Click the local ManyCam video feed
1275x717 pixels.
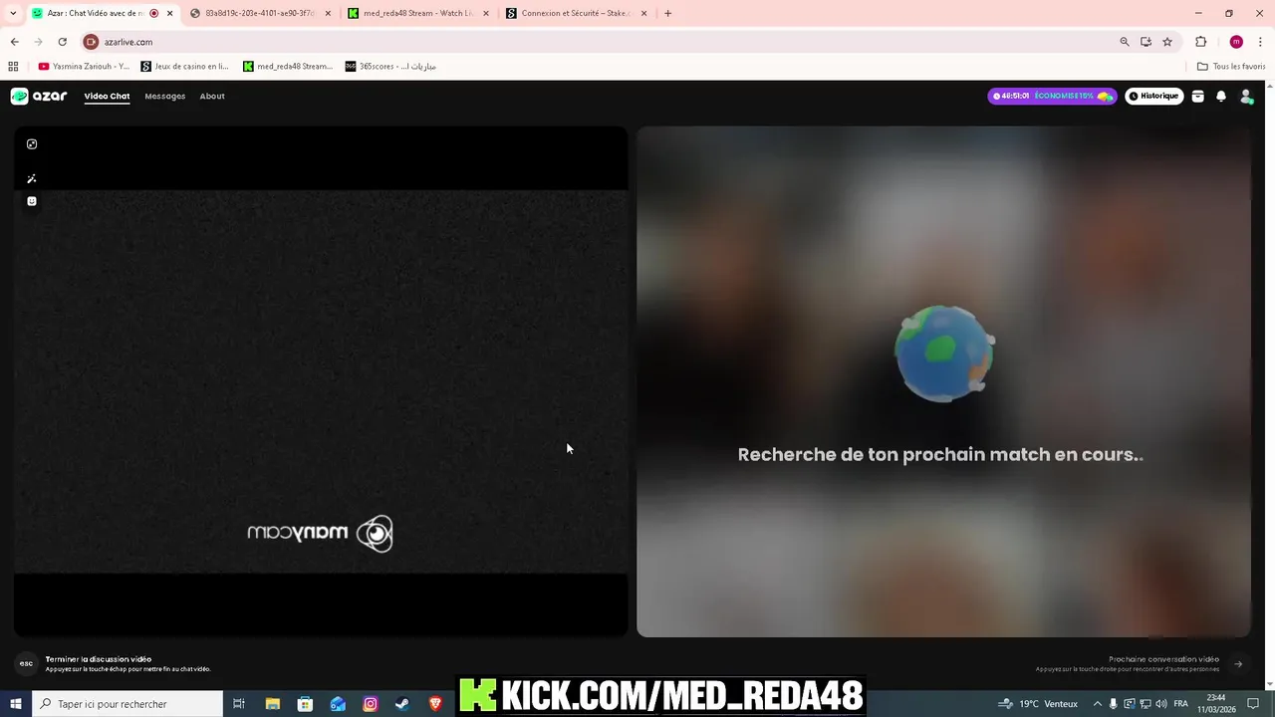pos(321,381)
